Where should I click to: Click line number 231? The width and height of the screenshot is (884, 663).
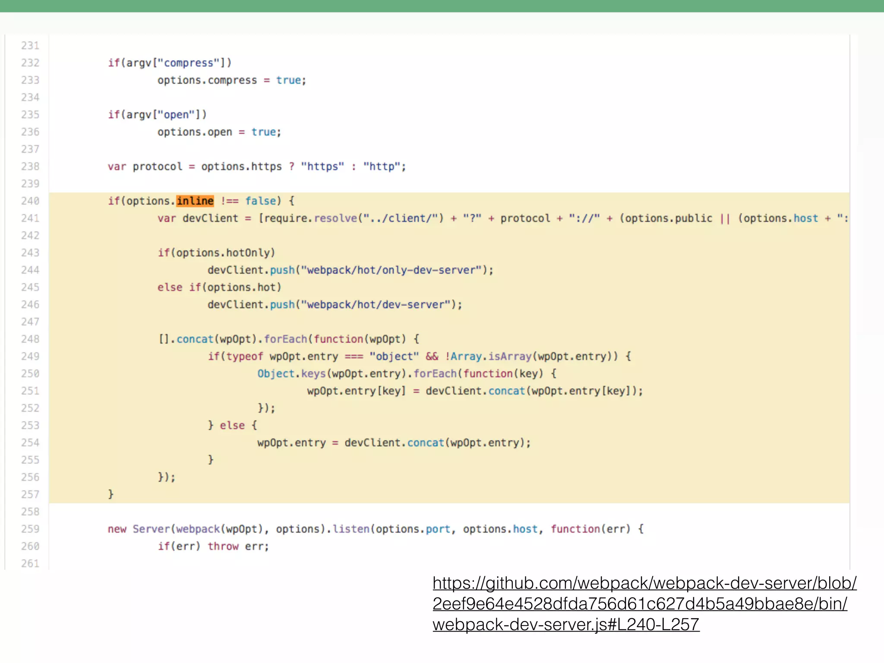[30, 46]
